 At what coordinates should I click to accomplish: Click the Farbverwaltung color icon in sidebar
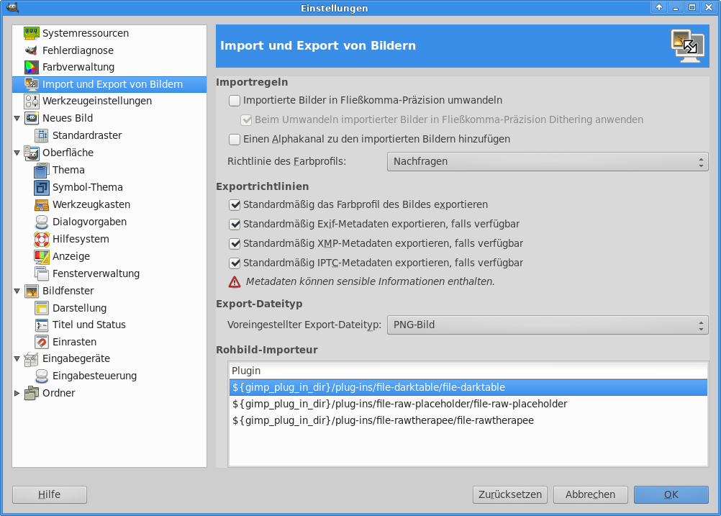click(x=31, y=68)
